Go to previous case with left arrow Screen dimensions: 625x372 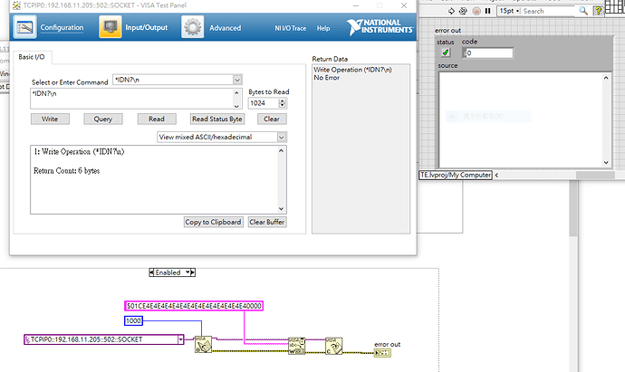tap(151, 272)
